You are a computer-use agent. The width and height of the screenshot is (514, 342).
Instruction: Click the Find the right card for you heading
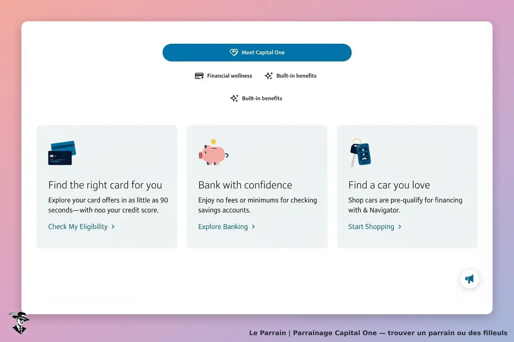coord(105,185)
